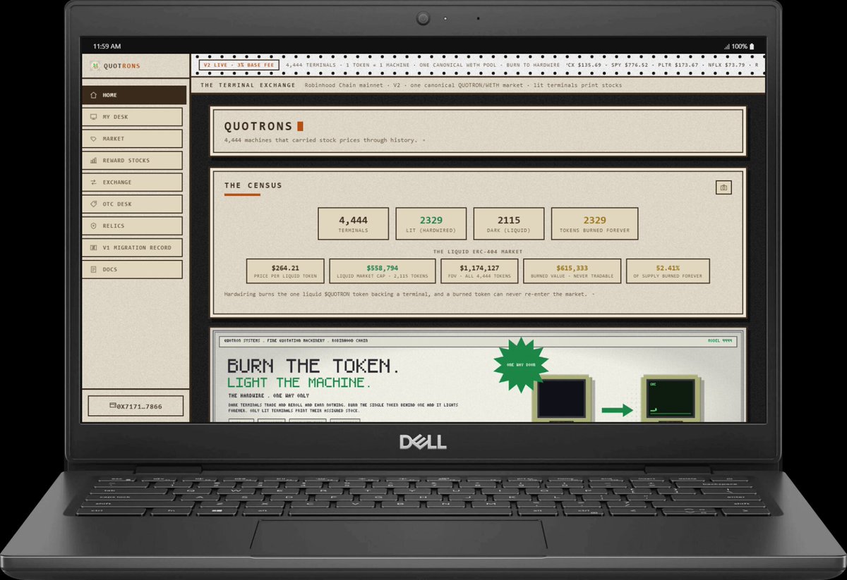847x580 pixels.
Task: Click the $1,174,127 FDV value
Action: pos(479,268)
